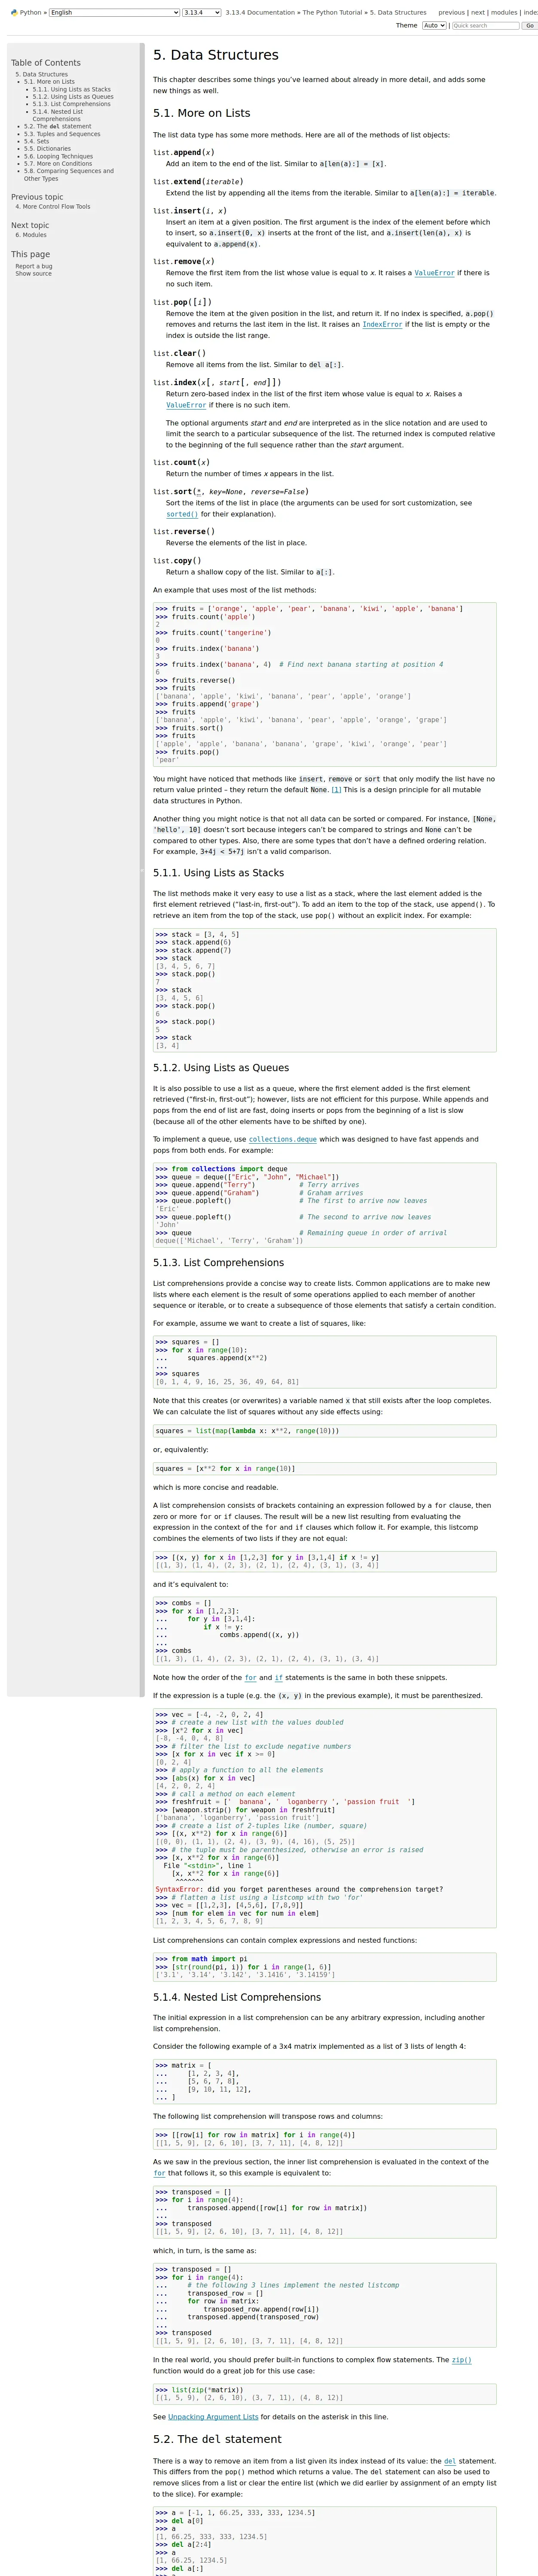Viewport: 538px width, 2576px height.
Task: Go to 3.13.4 Documentation breadcrumb link
Action: 260,13
